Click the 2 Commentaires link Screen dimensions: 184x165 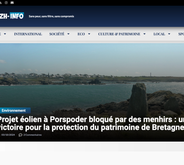pyautogui.click(x=33, y=135)
